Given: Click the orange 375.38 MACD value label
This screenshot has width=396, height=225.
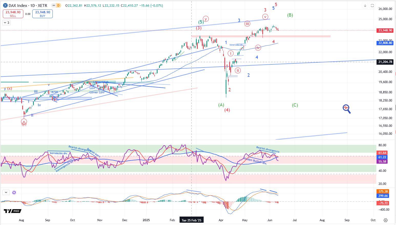Looking at the screenshot, I should click(x=383, y=192).
